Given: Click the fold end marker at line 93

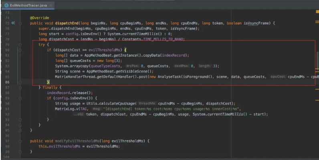Looking at the screenshot, I should [20, 120].
